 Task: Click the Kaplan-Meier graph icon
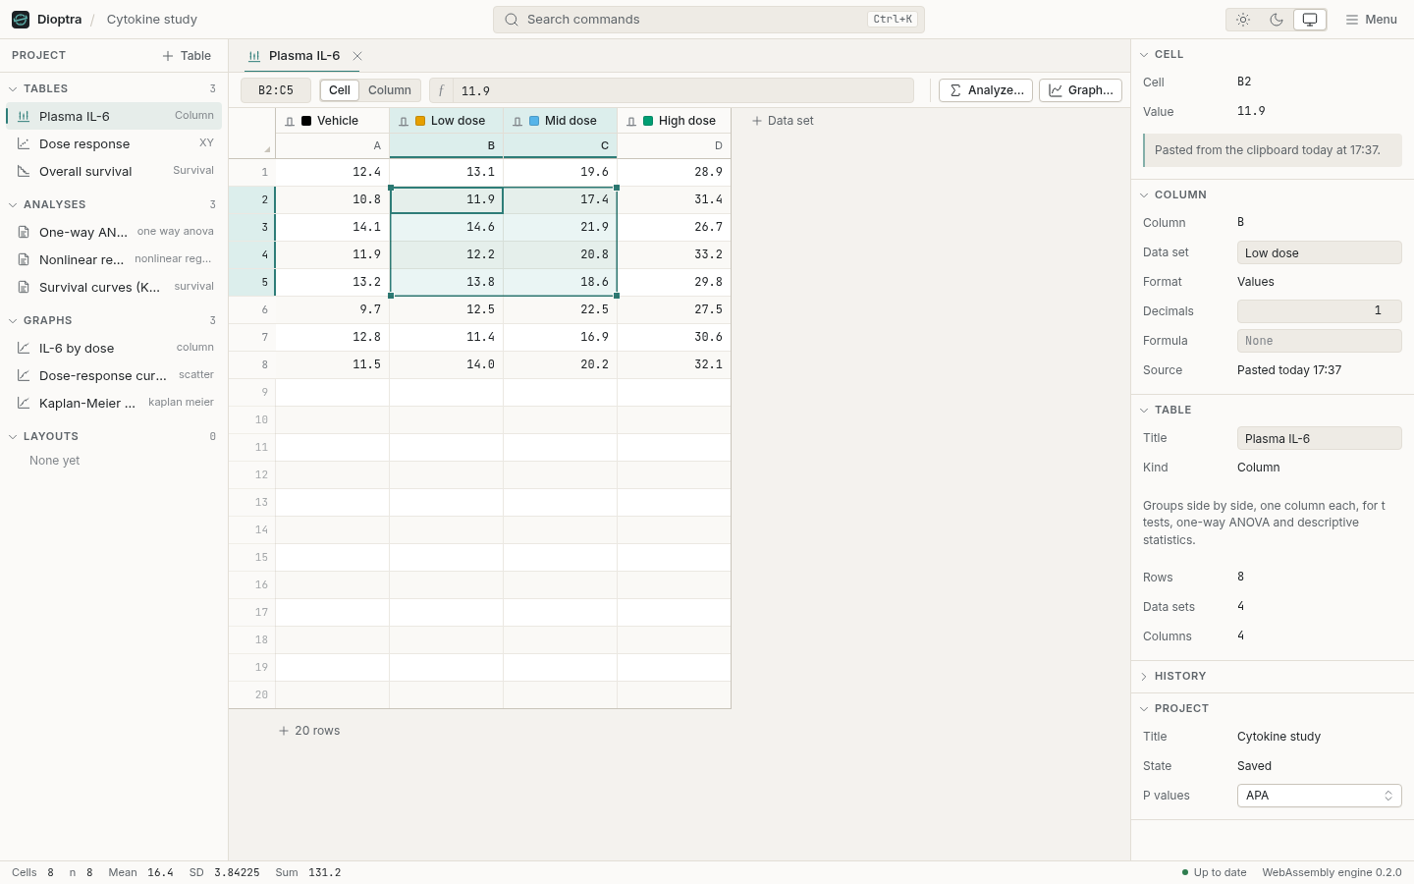point(24,403)
